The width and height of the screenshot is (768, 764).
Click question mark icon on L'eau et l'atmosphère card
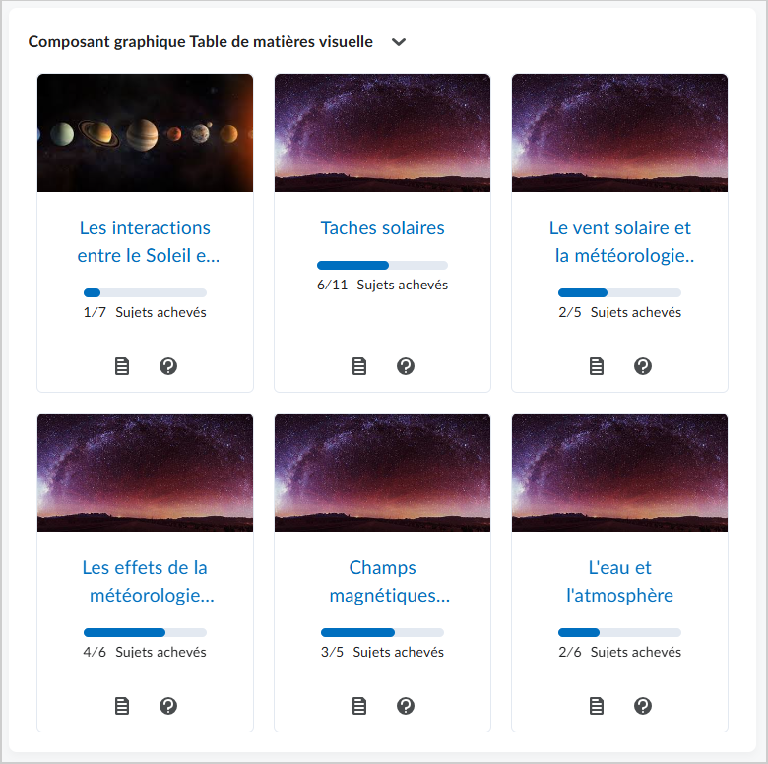point(643,706)
